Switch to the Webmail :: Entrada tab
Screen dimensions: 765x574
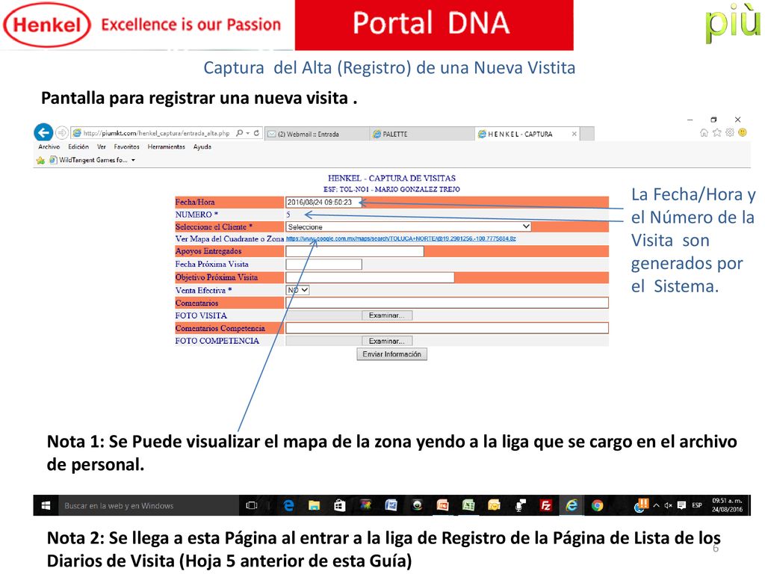coord(317,134)
